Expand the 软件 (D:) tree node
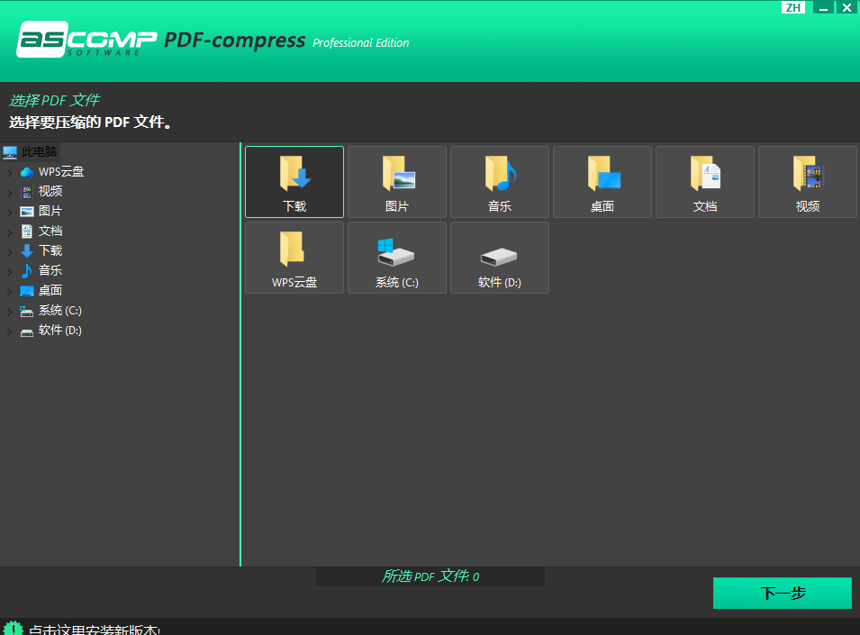This screenshot has width=860, height=635. [10, 331]
